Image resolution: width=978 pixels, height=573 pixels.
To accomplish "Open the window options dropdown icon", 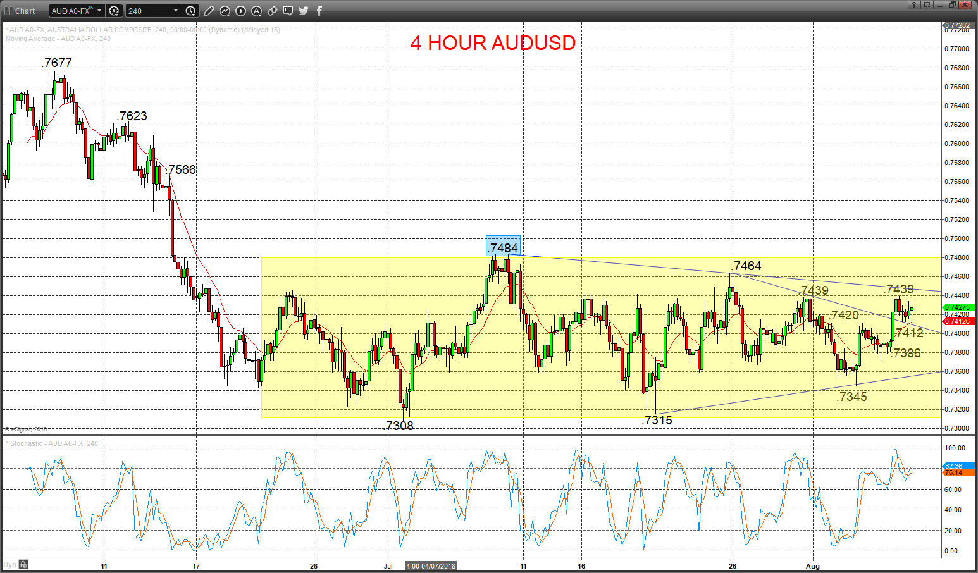I will tap(927, 5).
